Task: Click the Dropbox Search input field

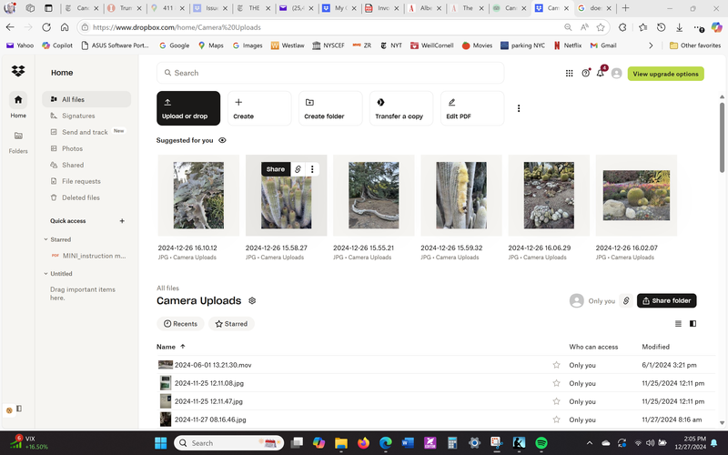Action: [x=330, y=73]
